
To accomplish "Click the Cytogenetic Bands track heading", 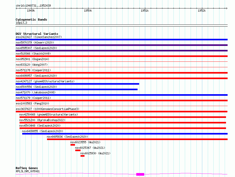I will pos(31,20).
